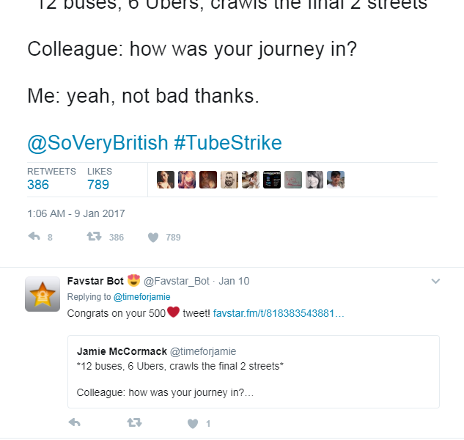464x440 pixels.
Task: Open the #TubeStrike hashtag
Action: click(x=228, y=142)
